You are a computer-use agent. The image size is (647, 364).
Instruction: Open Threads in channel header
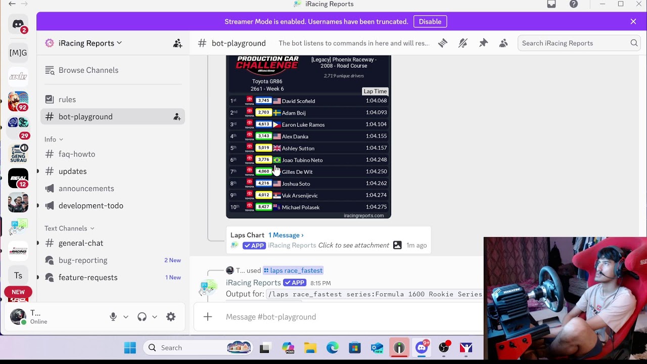point(443,43)
